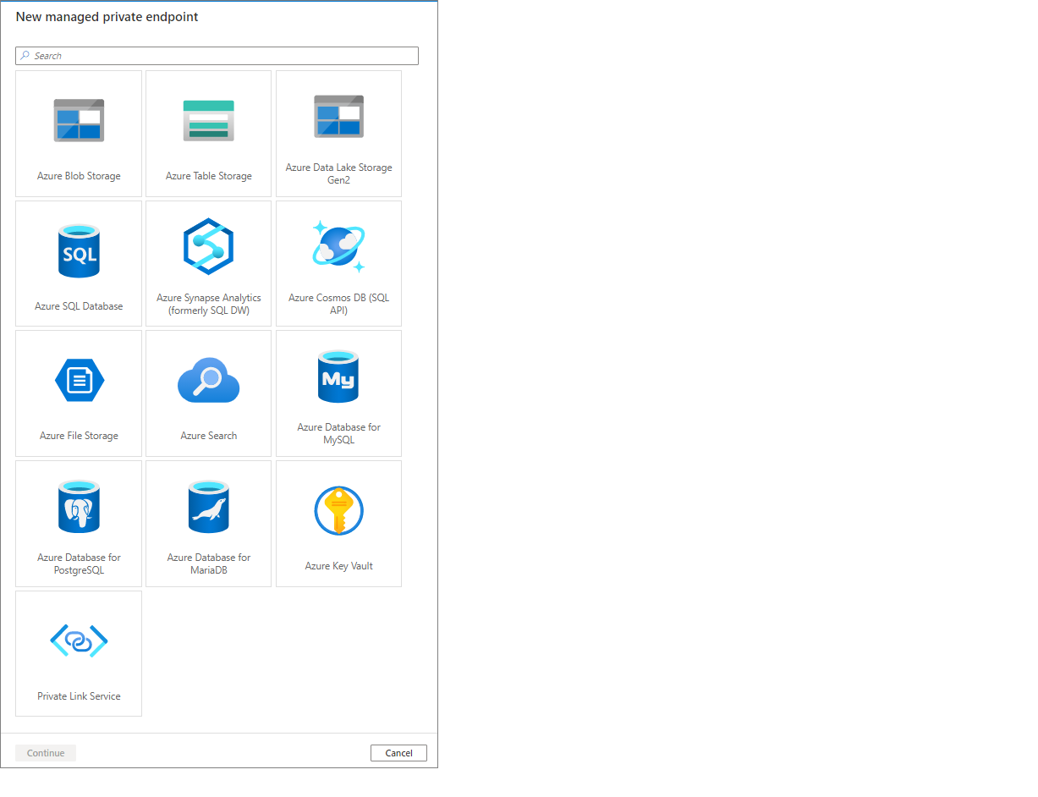The width and height of the screenshot is (1038, 797).
Task: Click the 'Azure Search' label
Action: (x=209, y=436)
